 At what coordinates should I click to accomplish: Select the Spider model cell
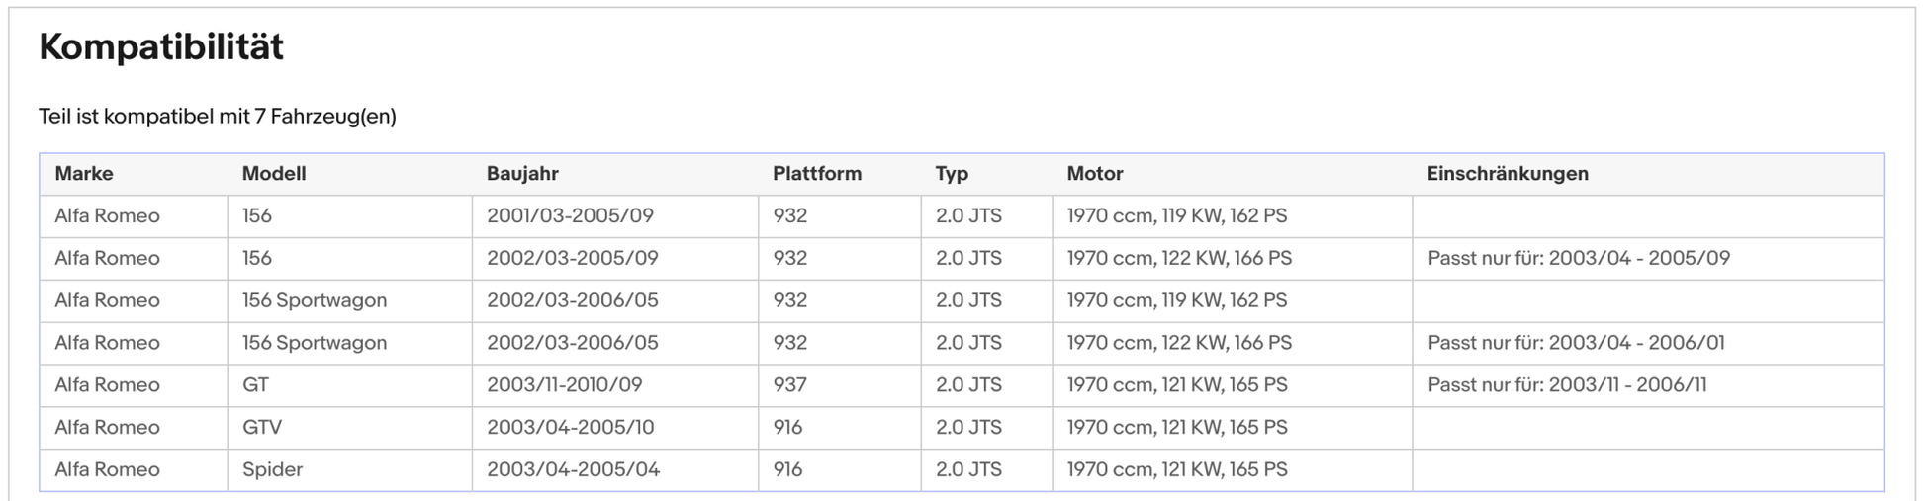pyautogui.click(x=272, y=469)
